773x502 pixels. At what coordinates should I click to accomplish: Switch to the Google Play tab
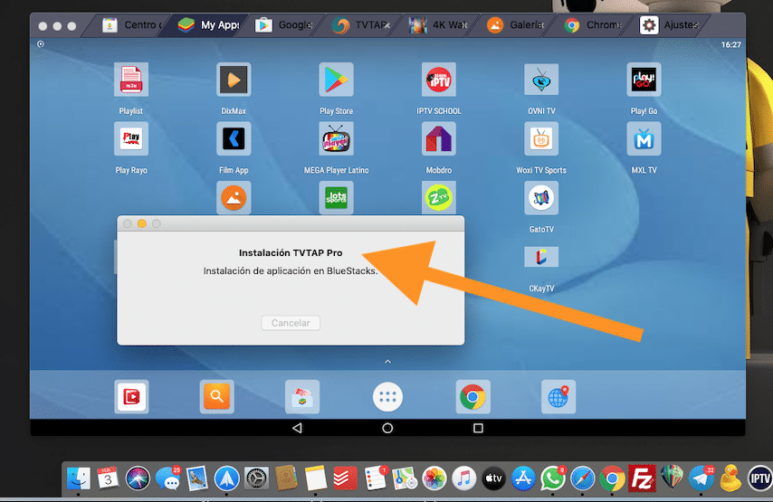(284, 24)
